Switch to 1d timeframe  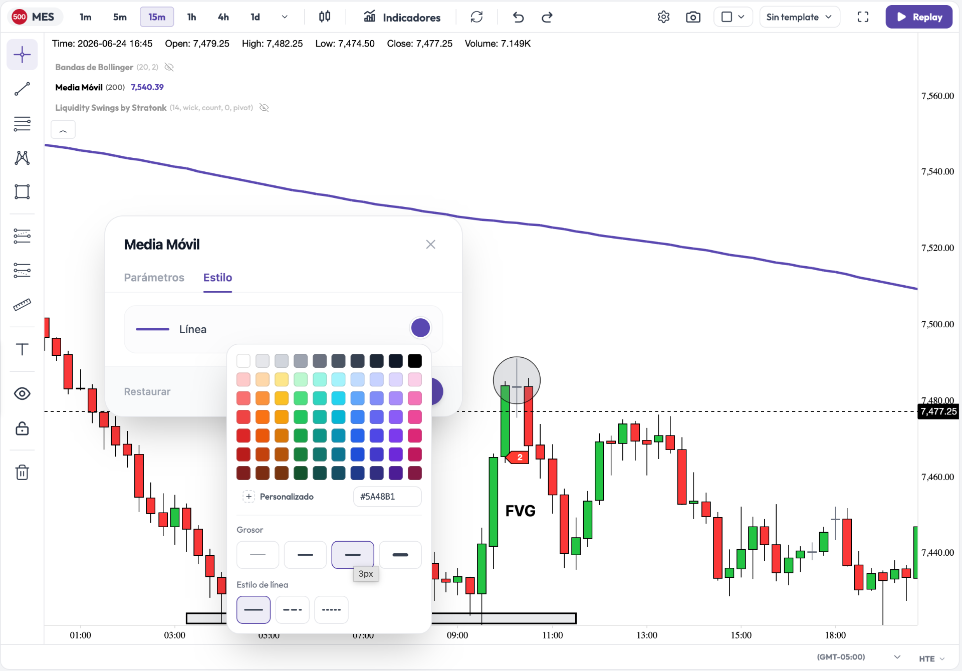point(256,17)
